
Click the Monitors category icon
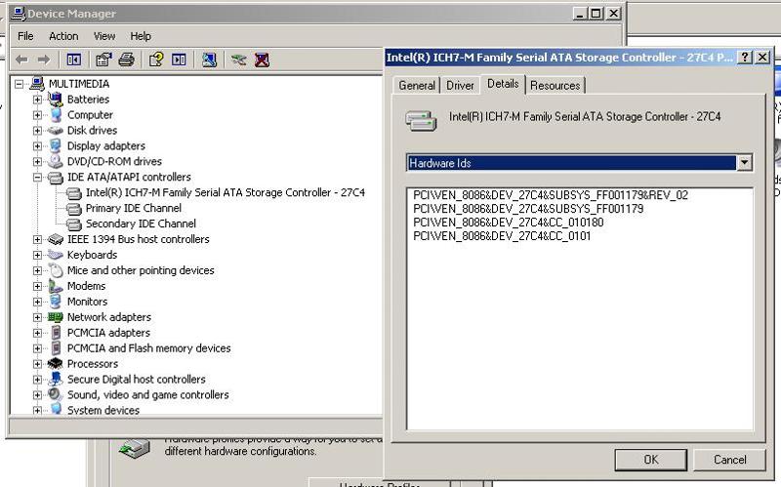tap(56, 302)
